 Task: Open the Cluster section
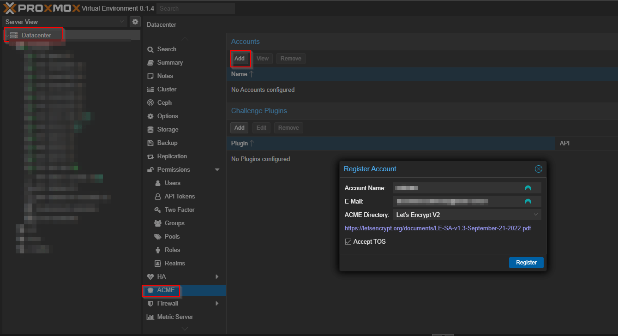click(167, 89)
